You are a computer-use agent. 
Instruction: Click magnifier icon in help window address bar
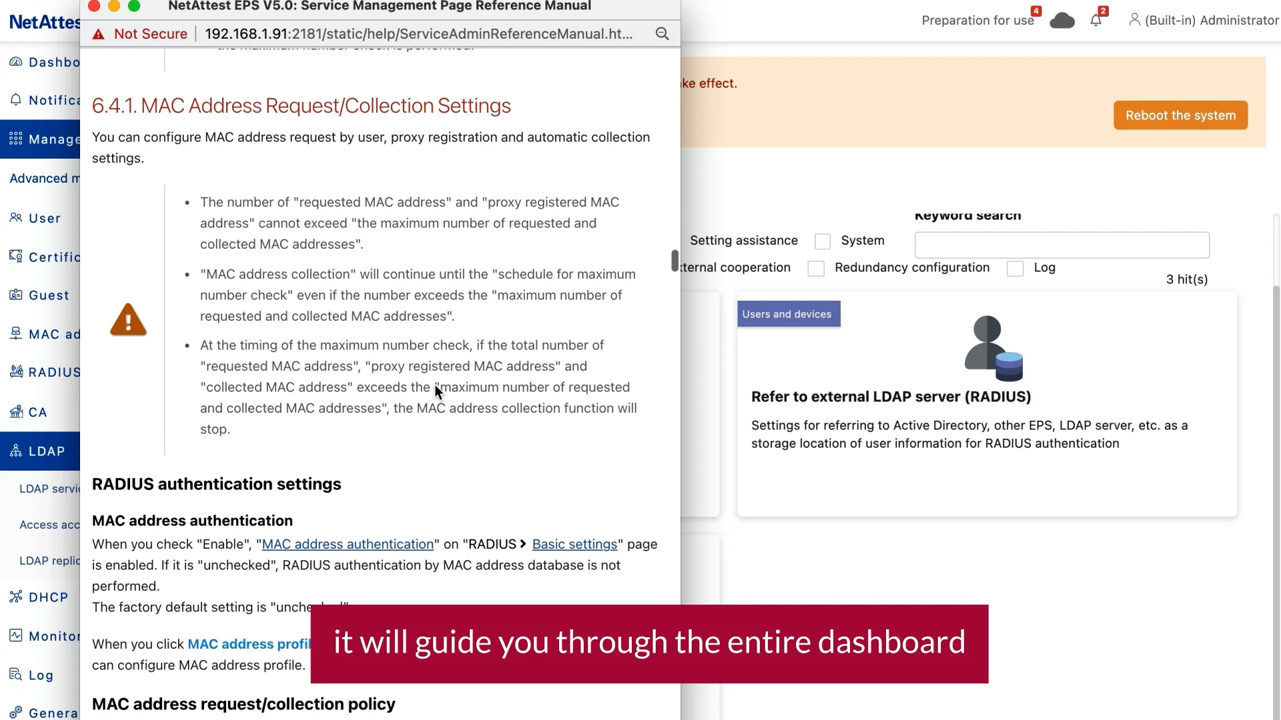click(x=662, y=34)
